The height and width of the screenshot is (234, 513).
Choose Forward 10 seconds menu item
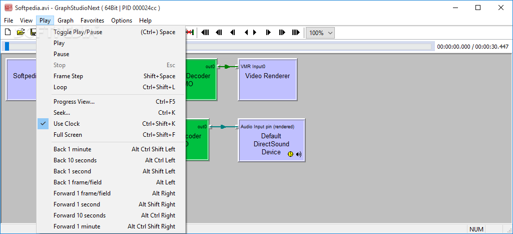coord(111,215)
